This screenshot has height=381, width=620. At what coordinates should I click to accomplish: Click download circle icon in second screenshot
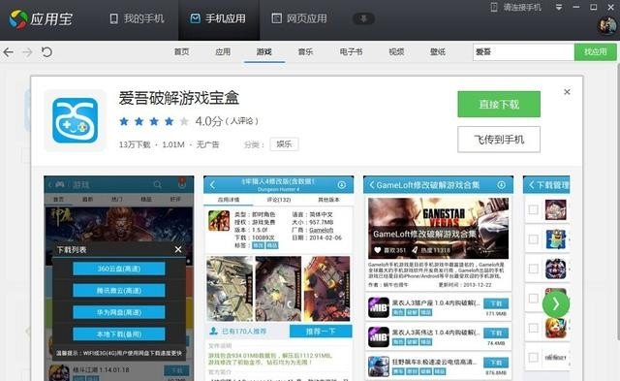(x=342, y=185)
